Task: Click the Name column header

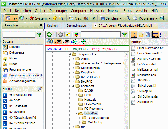Action: 149,42
